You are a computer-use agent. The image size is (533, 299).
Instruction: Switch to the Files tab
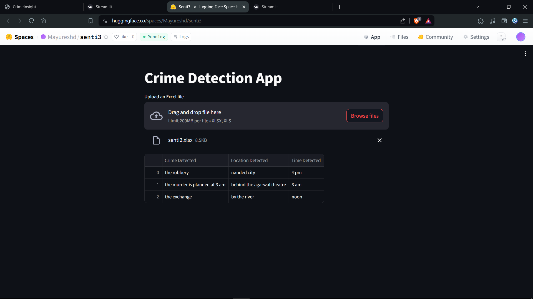pyautogui.click(x=399, y=37)
